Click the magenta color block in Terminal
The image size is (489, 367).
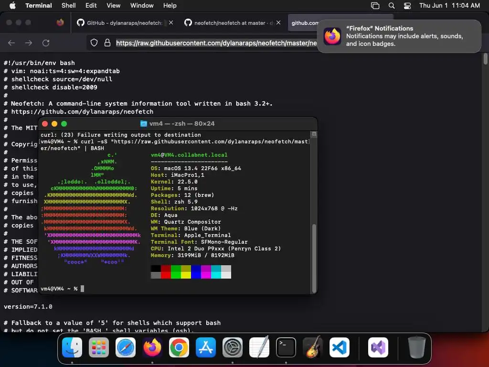coord(206,272)
